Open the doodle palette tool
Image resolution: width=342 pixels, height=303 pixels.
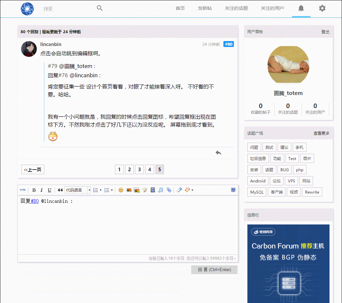145,190
